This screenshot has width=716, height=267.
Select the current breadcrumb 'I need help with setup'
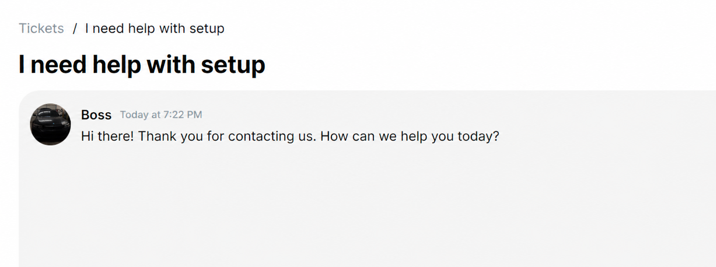coord(154,28)
